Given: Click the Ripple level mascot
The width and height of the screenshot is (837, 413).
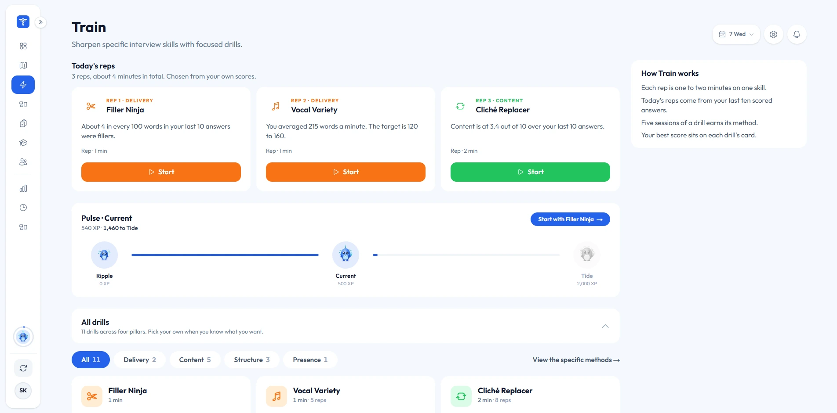Looking at the screenshot, I should click(104, 255).
